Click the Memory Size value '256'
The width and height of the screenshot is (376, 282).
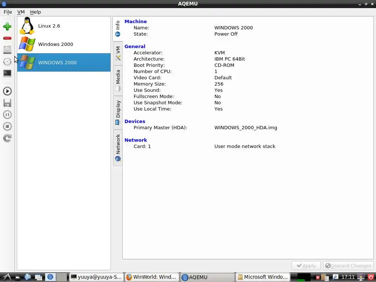pyautogui.click(x=219, y=84)
